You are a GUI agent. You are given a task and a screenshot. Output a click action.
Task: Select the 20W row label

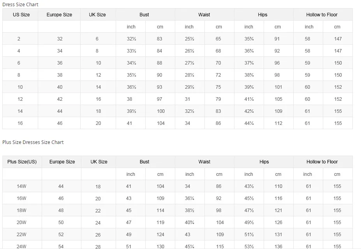[21, 223]
